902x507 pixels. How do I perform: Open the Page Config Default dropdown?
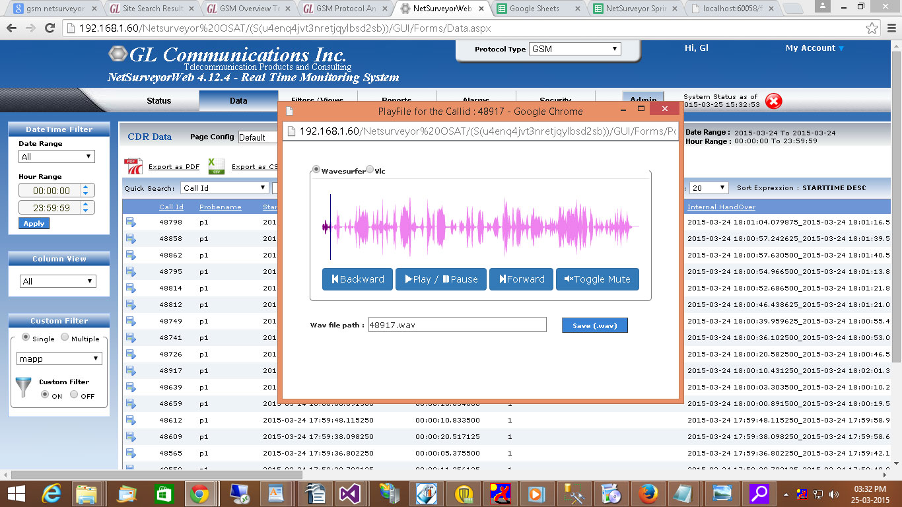pyautogui.click(x=258, y=137)
